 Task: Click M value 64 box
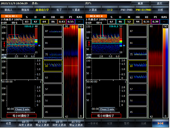pos(44,22)
